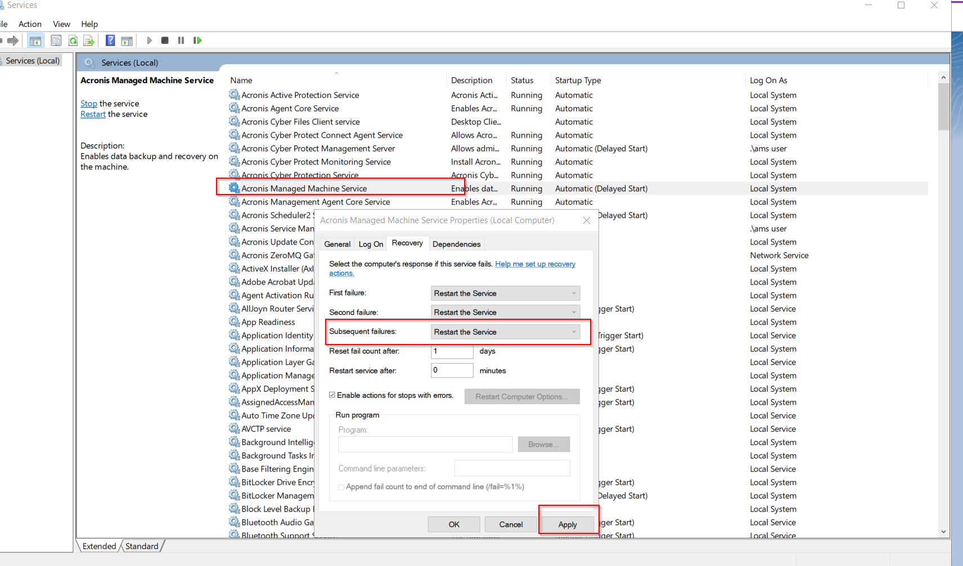The image size is (963, 566).
Task: Start the selected service using play icon
Action: click(x=149, y=40)
